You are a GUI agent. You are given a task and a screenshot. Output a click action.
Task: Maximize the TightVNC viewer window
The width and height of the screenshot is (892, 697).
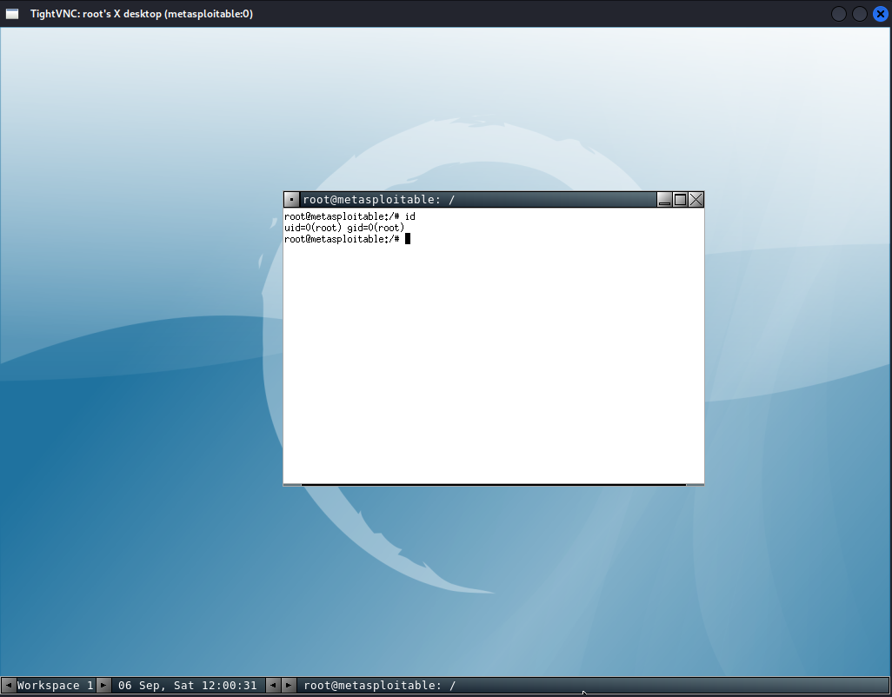(859, 14)
